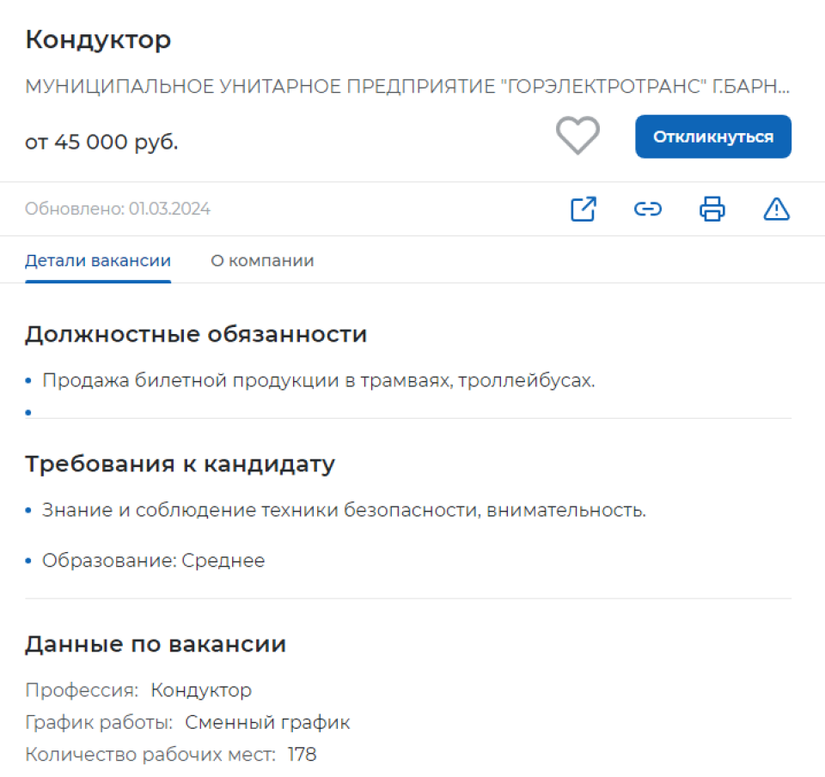This screenshot has width=825, height=777.
Task: Report a complaint about the vacancy
Action: (x=776, y=209)
